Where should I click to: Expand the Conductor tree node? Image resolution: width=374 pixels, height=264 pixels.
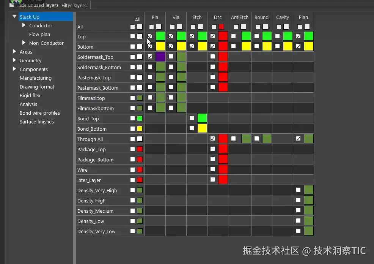[x=24, y=25]
